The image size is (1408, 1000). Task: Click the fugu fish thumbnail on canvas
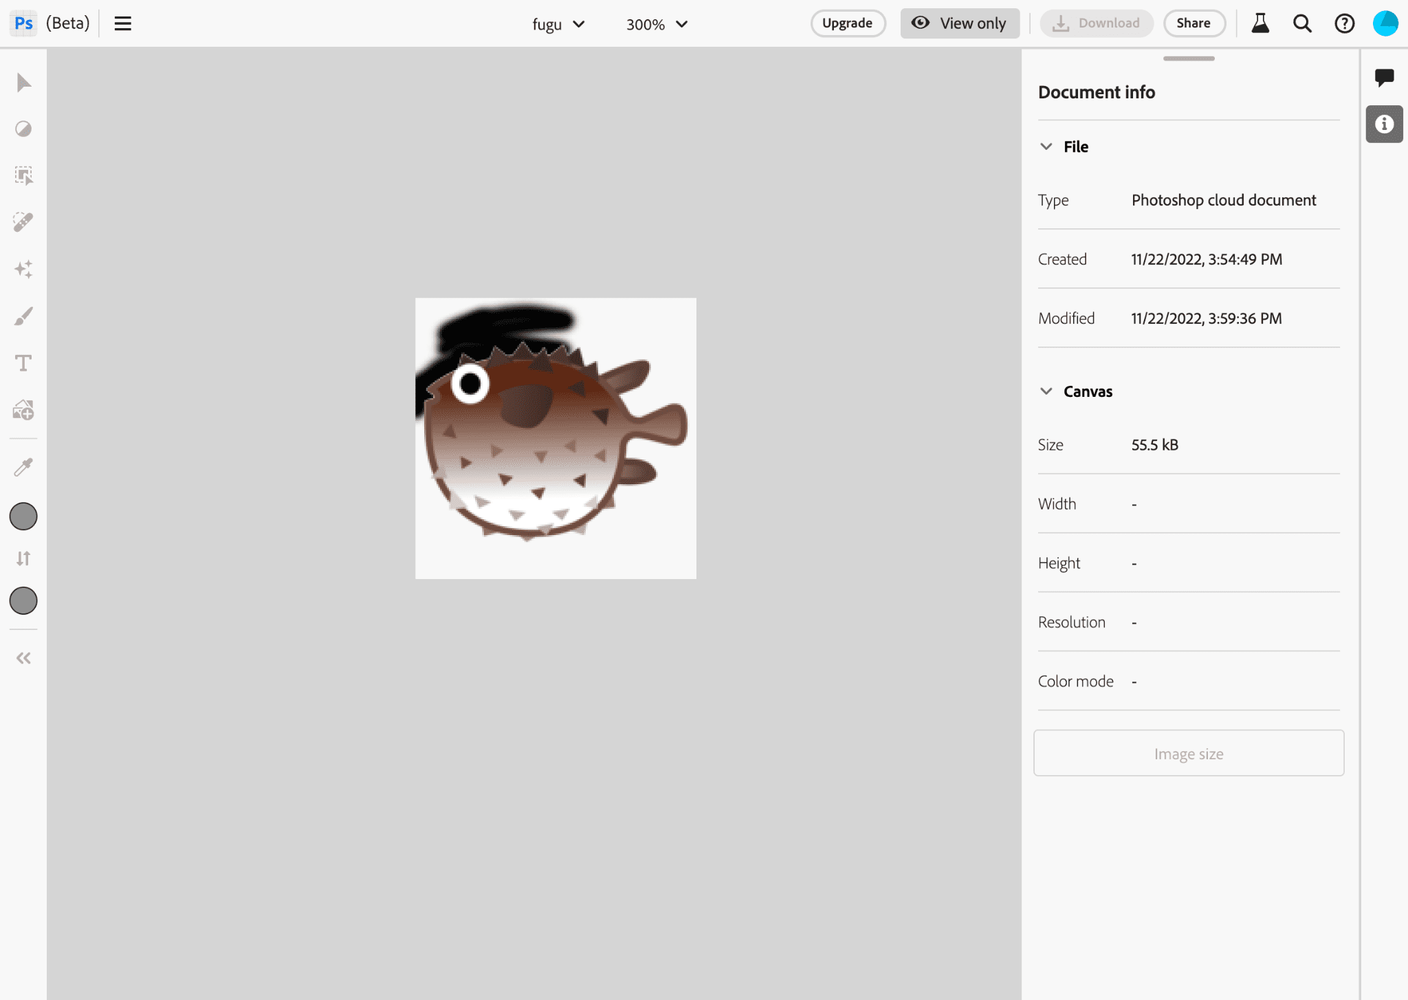[555, 437]
